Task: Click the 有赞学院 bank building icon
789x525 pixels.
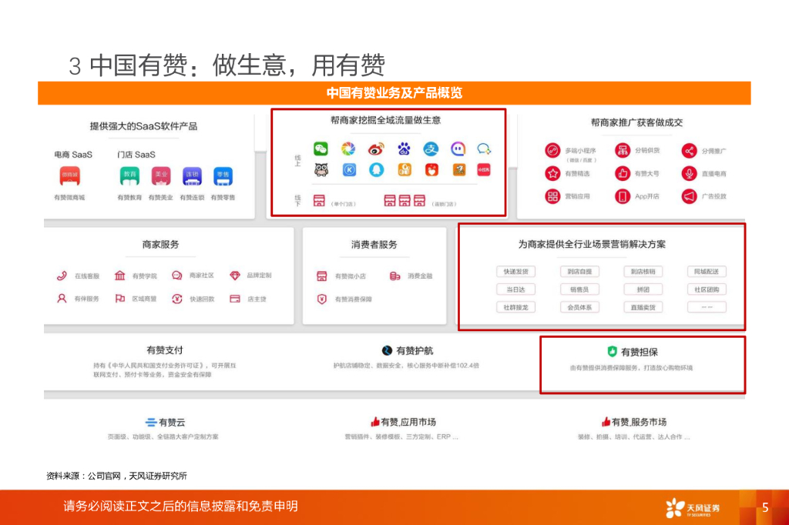Action: coord(119,275)
